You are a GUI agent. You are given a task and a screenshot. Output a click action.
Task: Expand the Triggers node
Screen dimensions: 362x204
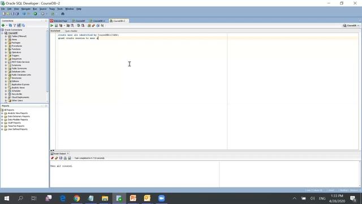coord(6,56)
